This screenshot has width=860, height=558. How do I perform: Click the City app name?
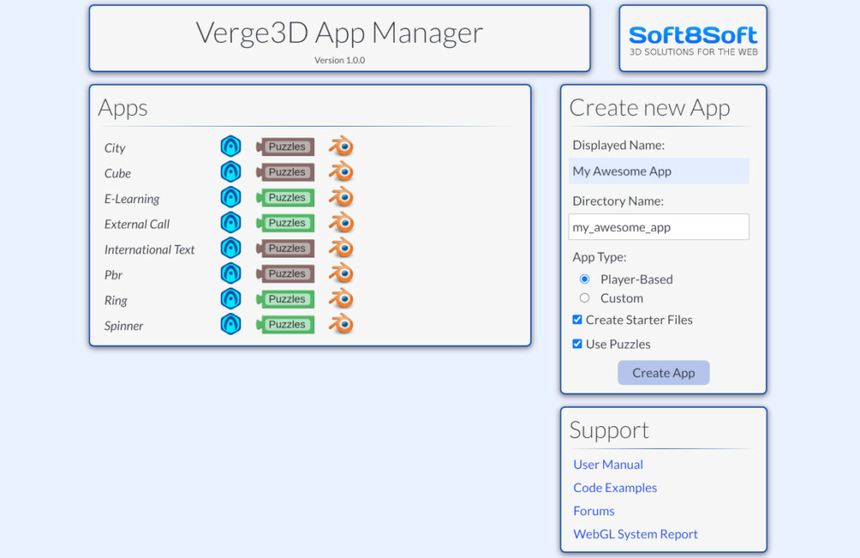[114, 148]
